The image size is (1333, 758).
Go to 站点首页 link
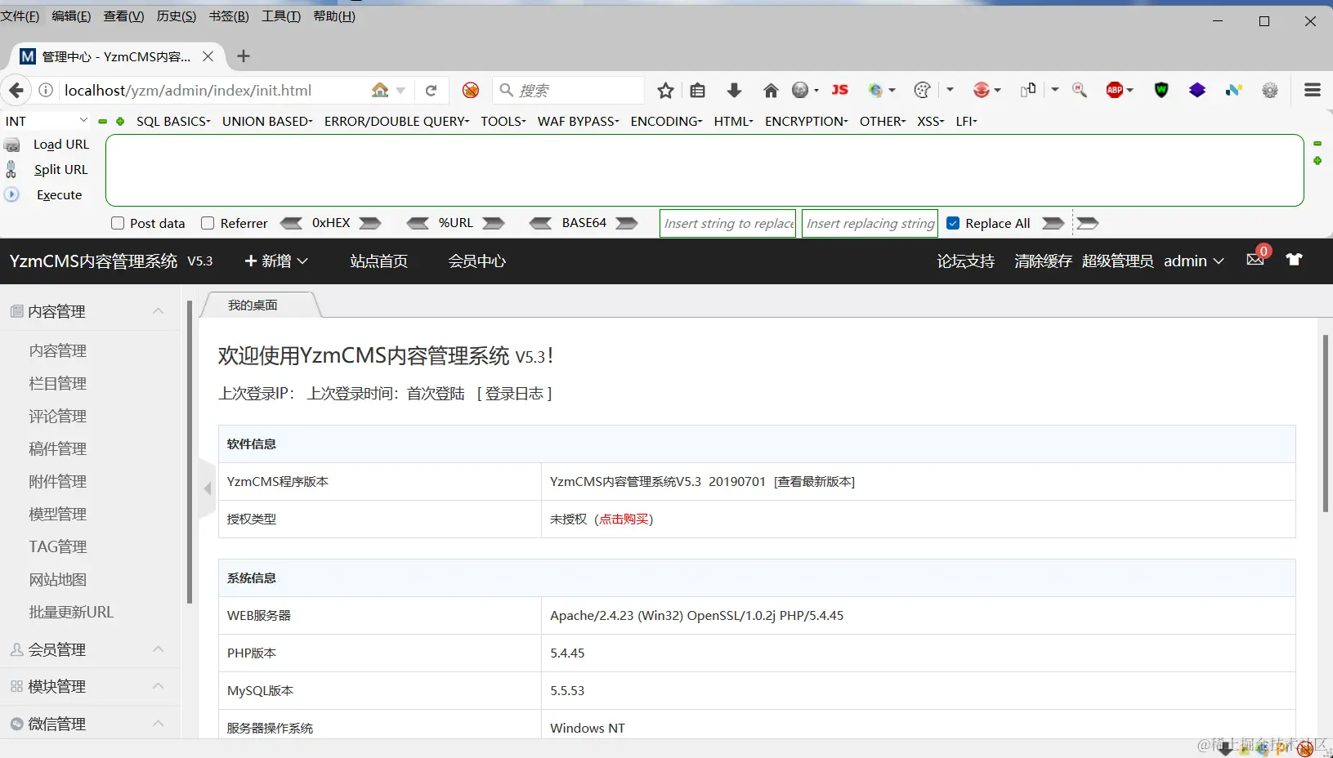[x=378, y=261]
